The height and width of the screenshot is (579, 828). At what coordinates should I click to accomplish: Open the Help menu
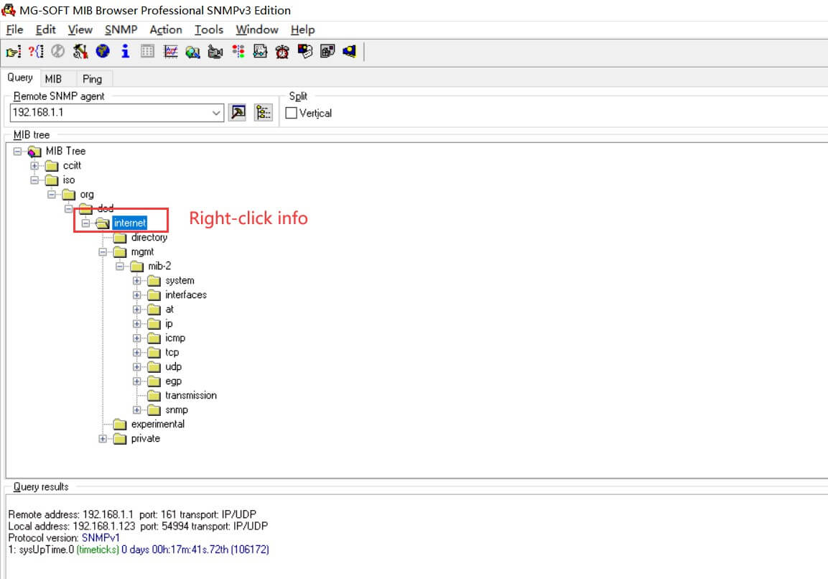pos(302,29)
